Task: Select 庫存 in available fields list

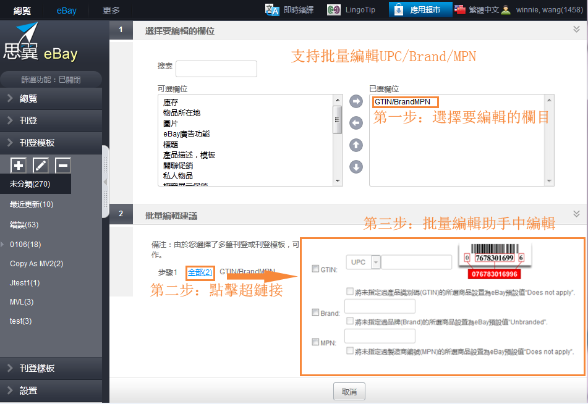Action: tap(171, 103)
